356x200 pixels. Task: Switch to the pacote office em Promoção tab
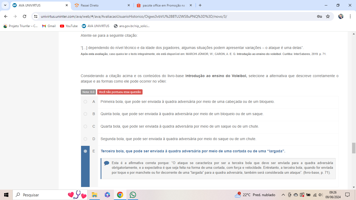coord(162,5)
